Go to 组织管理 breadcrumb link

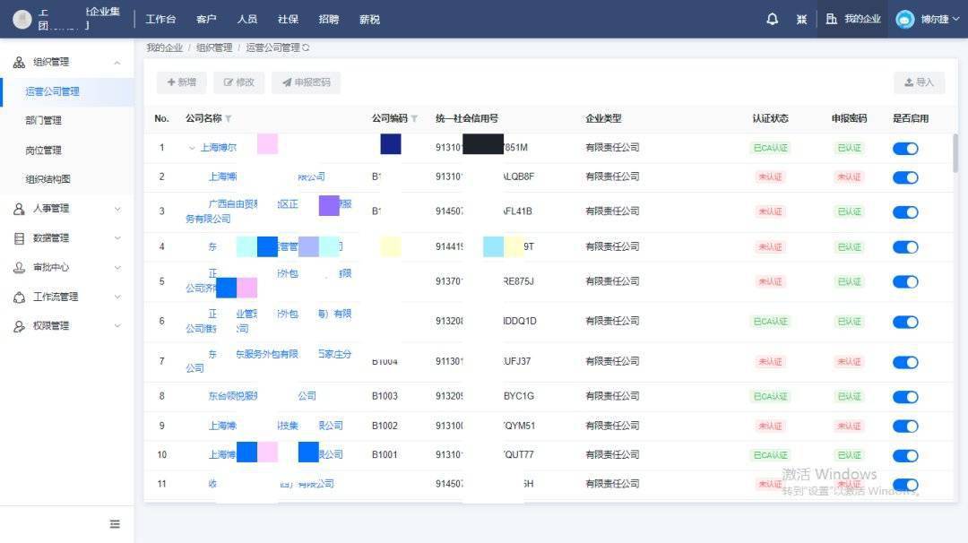(214, 47)
